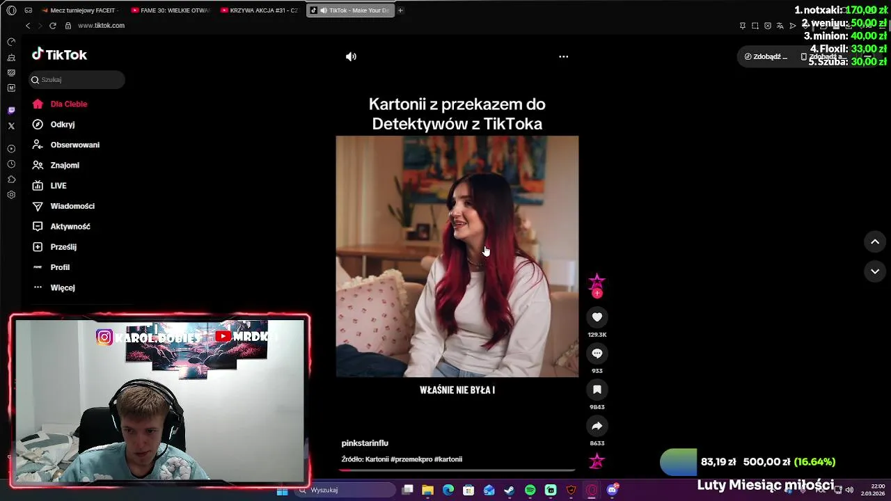
Task: Reload the TikTok page
Action: click(x=52, y=26)
